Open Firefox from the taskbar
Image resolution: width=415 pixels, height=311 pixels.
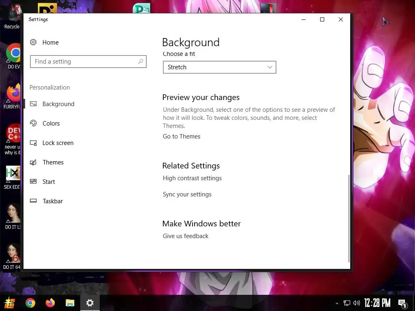point(50,303)
